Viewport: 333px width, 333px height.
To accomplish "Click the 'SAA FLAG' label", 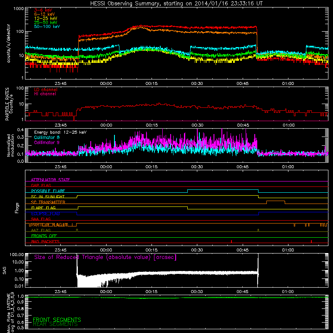I will [41, 219].
